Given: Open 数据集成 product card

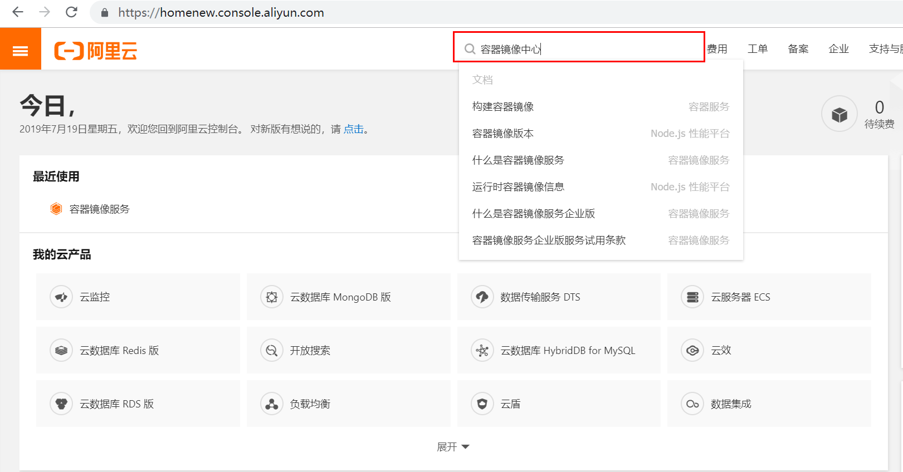Looking at the screenshot, I should pyautogui.click(x=769, y=404).
